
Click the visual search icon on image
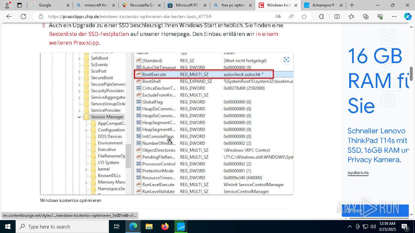tap(286, 60)
